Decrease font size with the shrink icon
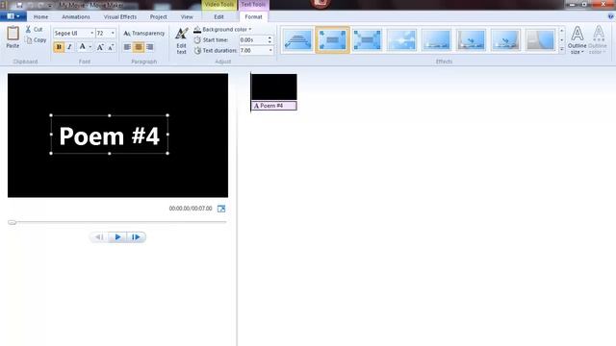The width and height of the screenshot is (616, 346). [111, 47]
